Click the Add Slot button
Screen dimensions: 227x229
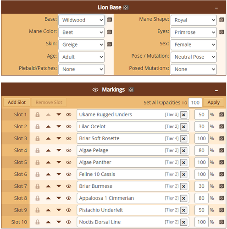[17, 102]
